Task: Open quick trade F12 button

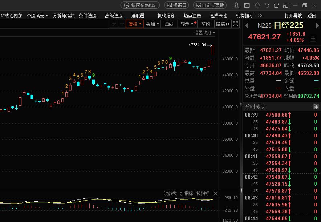Action: [x=140, y=5]
